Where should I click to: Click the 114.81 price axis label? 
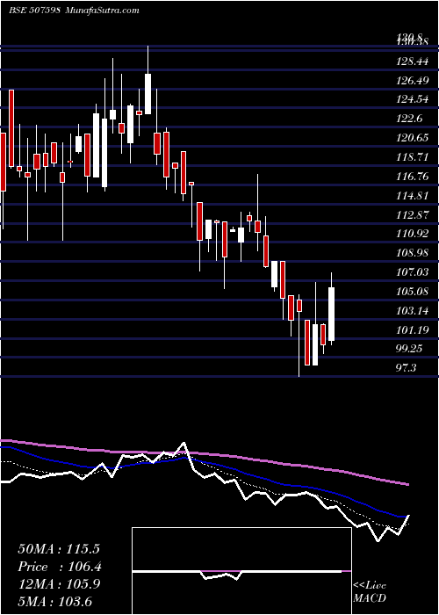pyautogui.click(x=413, y=195)
